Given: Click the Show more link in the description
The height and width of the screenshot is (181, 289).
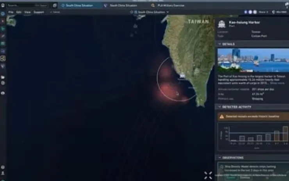Looking at the screenshot, I should click(x=277, y=83).
